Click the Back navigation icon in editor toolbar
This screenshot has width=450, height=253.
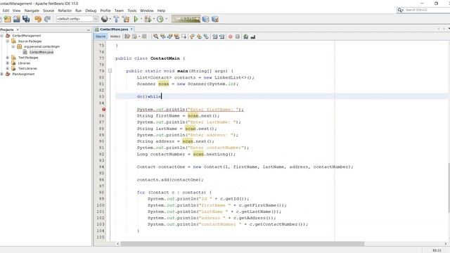click(134, 37)
